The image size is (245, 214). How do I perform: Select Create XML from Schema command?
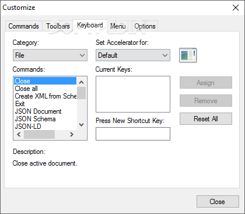(45, 96)
